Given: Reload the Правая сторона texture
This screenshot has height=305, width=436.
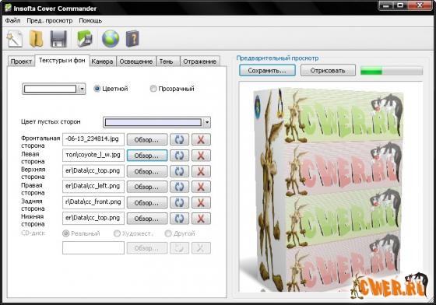Looking at the screenshot, I should [x=179, y=187].
